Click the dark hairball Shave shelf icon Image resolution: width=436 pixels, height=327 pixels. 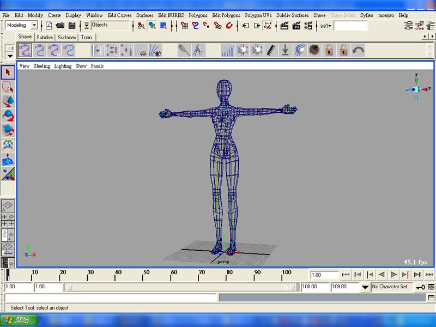pos(314,50)
